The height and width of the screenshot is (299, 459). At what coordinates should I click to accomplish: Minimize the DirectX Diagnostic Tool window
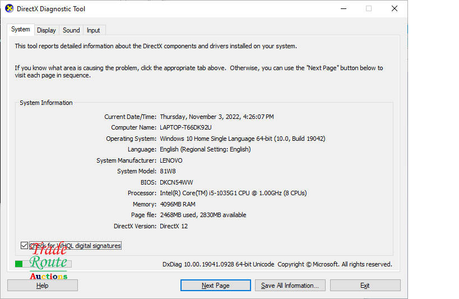tap(342, 8)
